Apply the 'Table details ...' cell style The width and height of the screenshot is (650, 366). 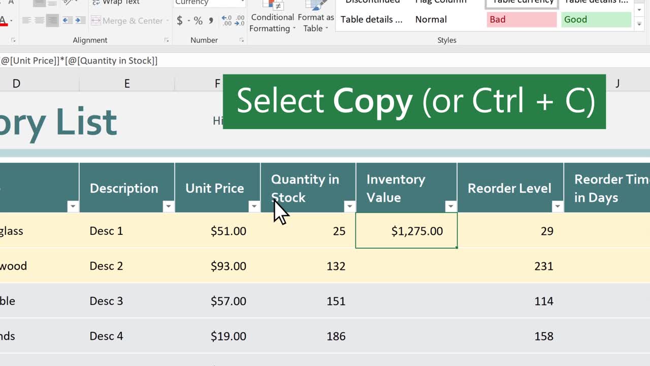[x=372, y=19]
